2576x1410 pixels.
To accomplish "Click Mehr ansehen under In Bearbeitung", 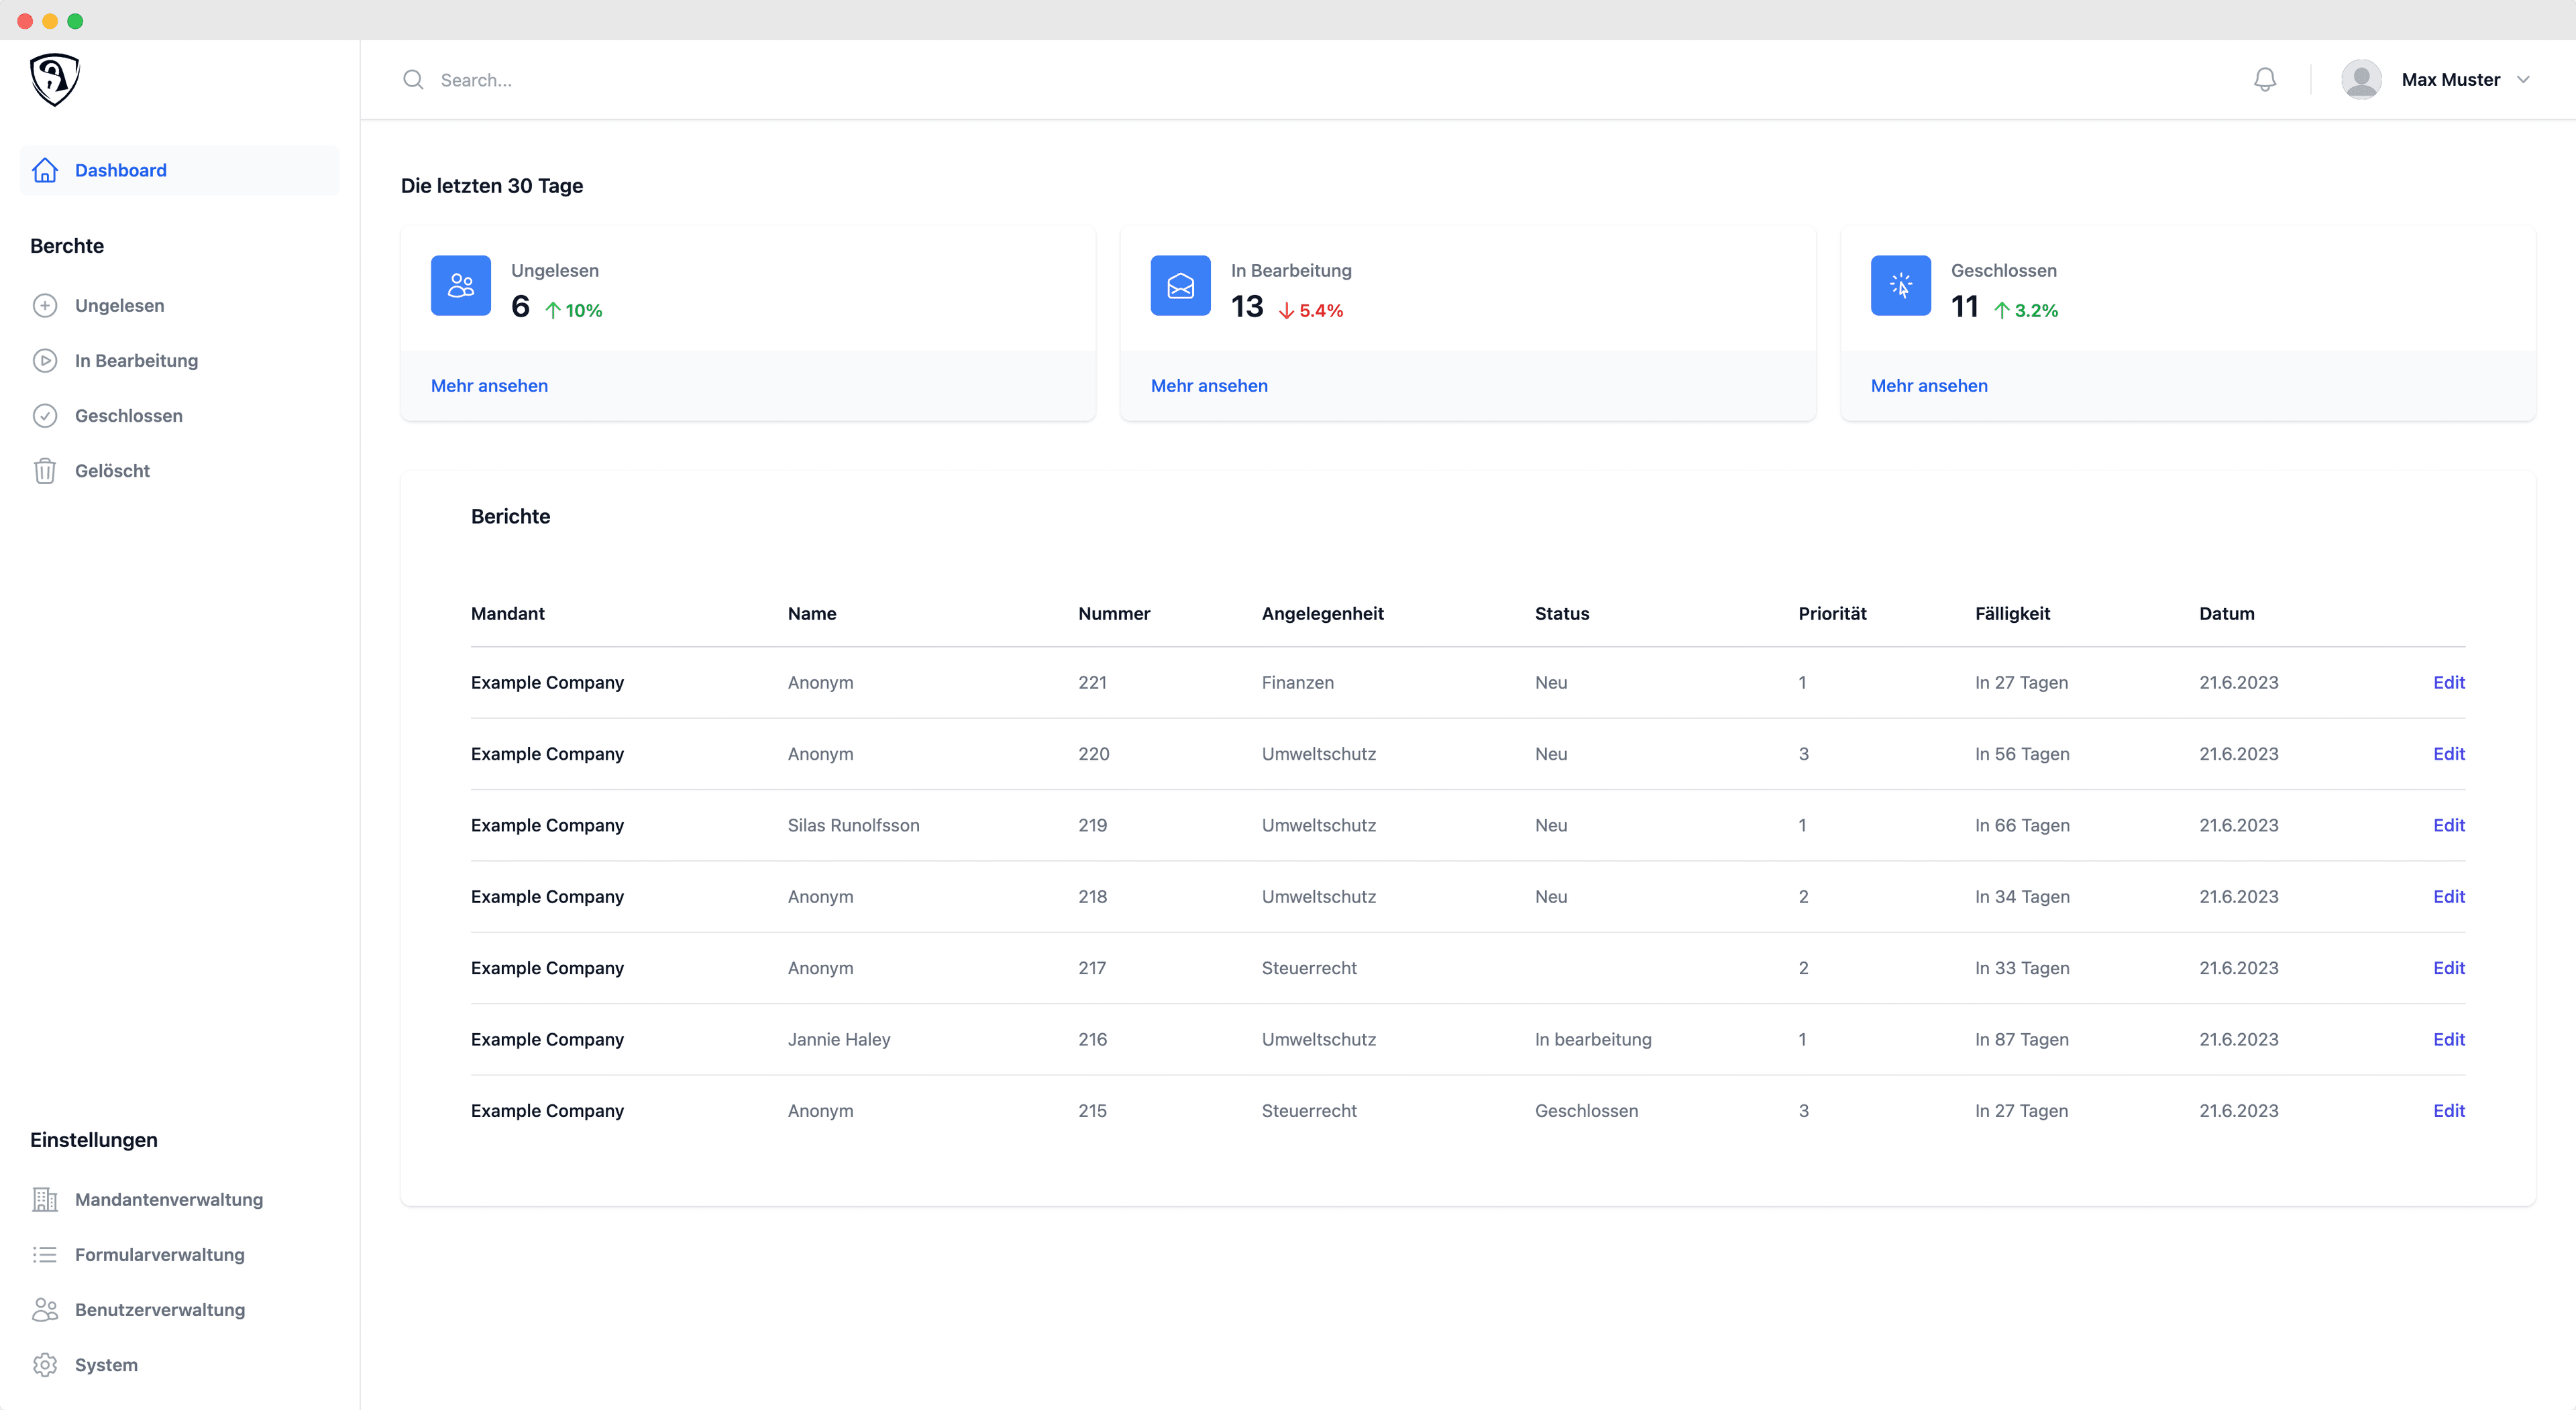I will pos(1209,386).
